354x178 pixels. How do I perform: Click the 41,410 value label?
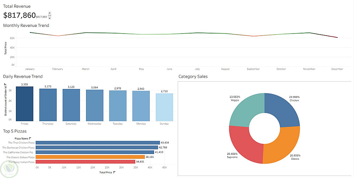tap(159, 152)
